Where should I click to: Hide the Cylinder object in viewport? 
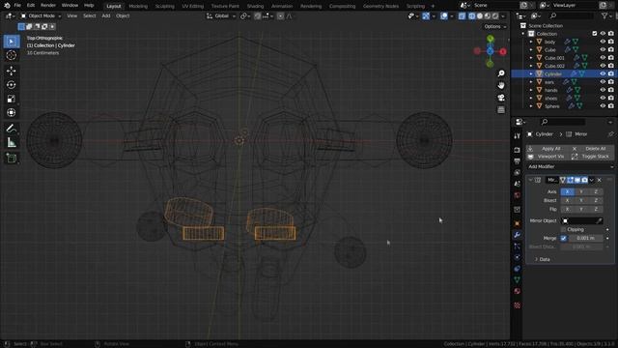point(603,73)
